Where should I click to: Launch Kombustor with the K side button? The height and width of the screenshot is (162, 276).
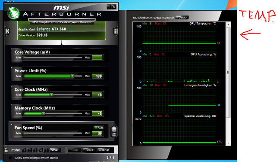tap(7, 31)
